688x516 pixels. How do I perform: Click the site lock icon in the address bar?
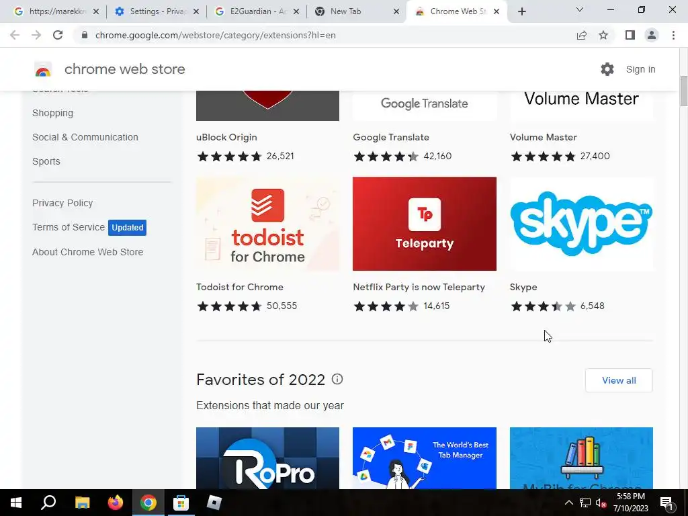tap(85, 35)
